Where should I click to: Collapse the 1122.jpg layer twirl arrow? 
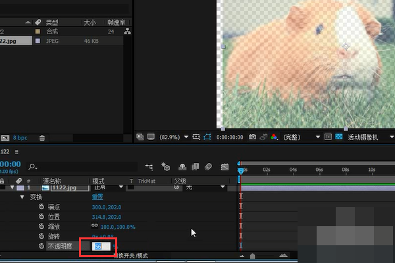pyautogui.click(x=12, y=187)
